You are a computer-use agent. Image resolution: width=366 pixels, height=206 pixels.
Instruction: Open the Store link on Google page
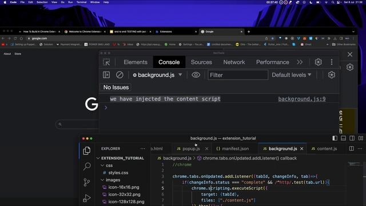18,54
